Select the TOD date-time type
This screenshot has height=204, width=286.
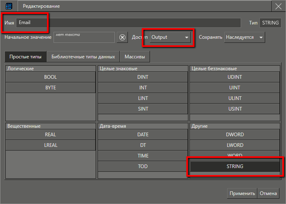point(143,166)
